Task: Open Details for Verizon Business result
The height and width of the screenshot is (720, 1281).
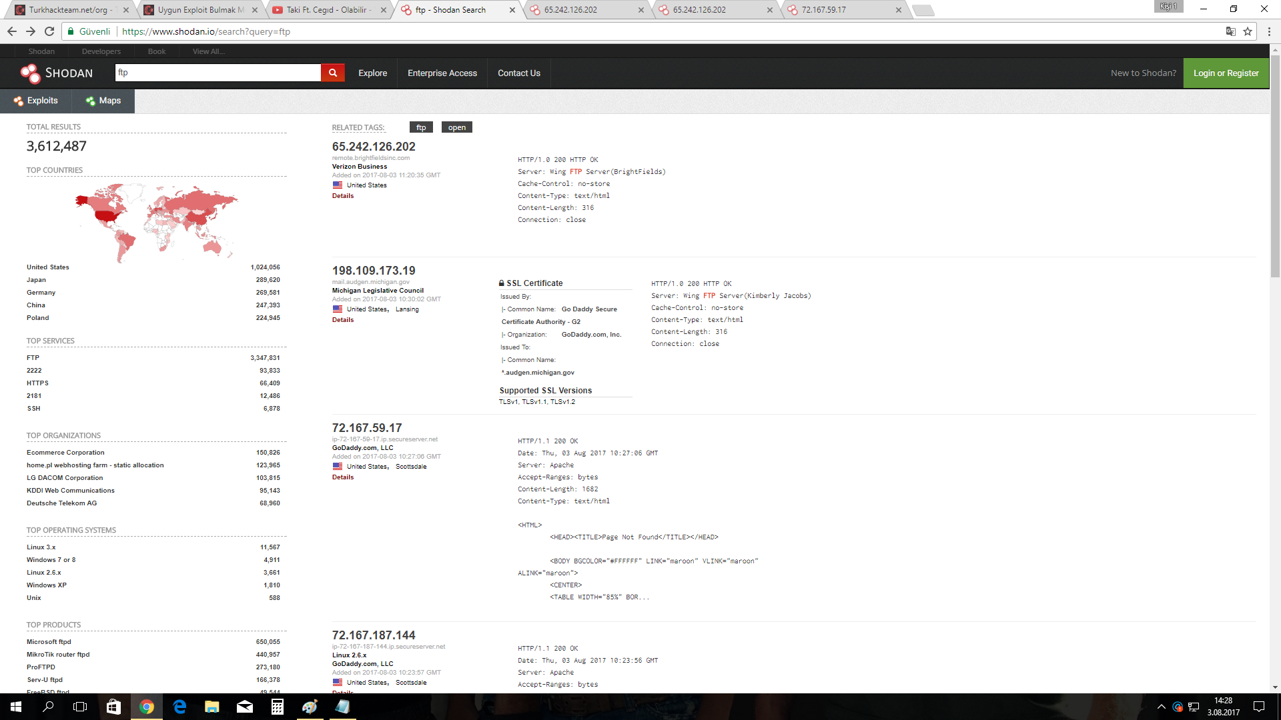Action: pyautogui.click(x=343, y=196)
